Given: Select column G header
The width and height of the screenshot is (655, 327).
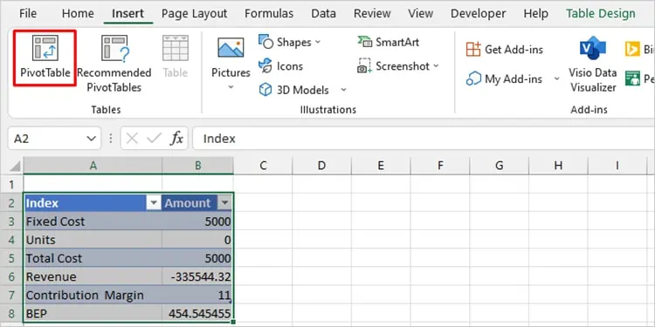Looking at the screenshot, I should point(500,166).
